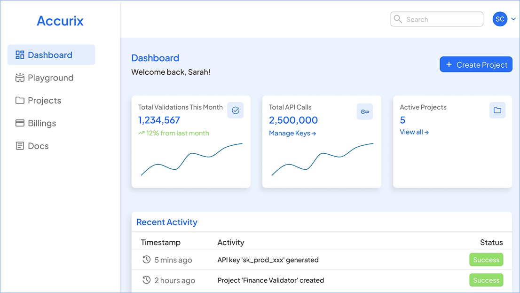520x293 pixels.
Task: Click the SC user avatar
Action: pyautogui.click(x=500, y=19)
